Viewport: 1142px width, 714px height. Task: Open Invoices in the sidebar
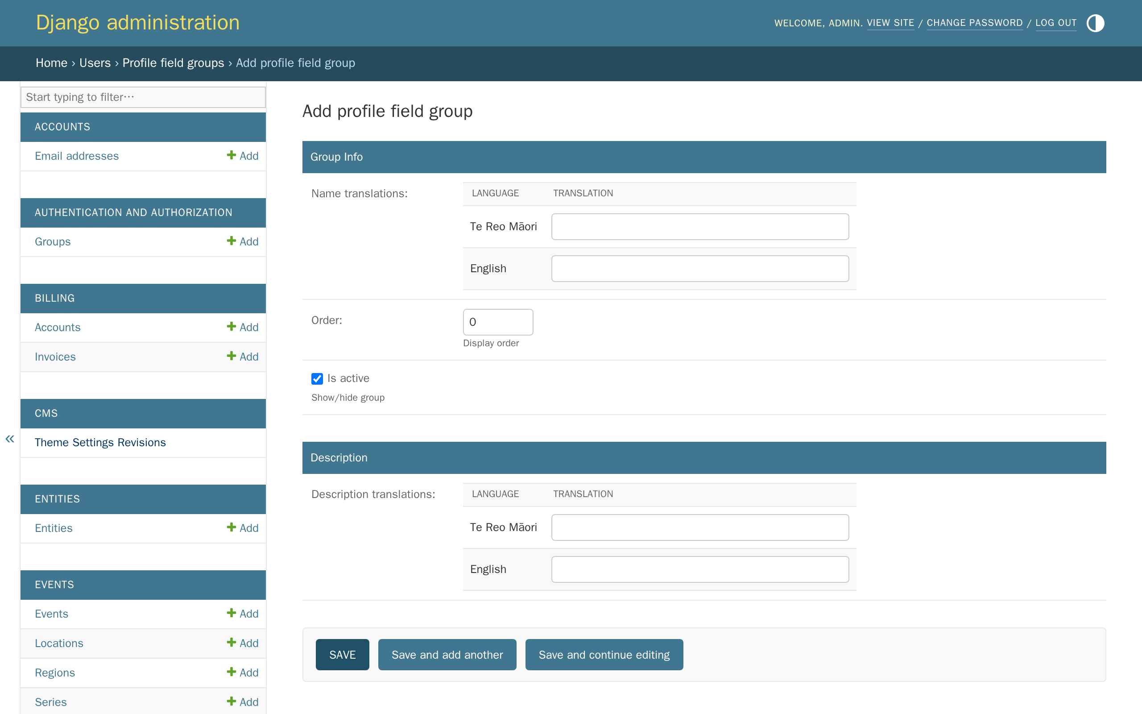[x=55, y=357]
